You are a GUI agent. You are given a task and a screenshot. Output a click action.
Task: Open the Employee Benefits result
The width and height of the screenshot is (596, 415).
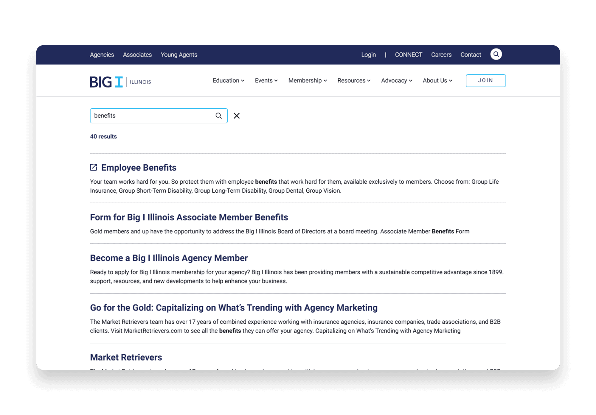139,168
